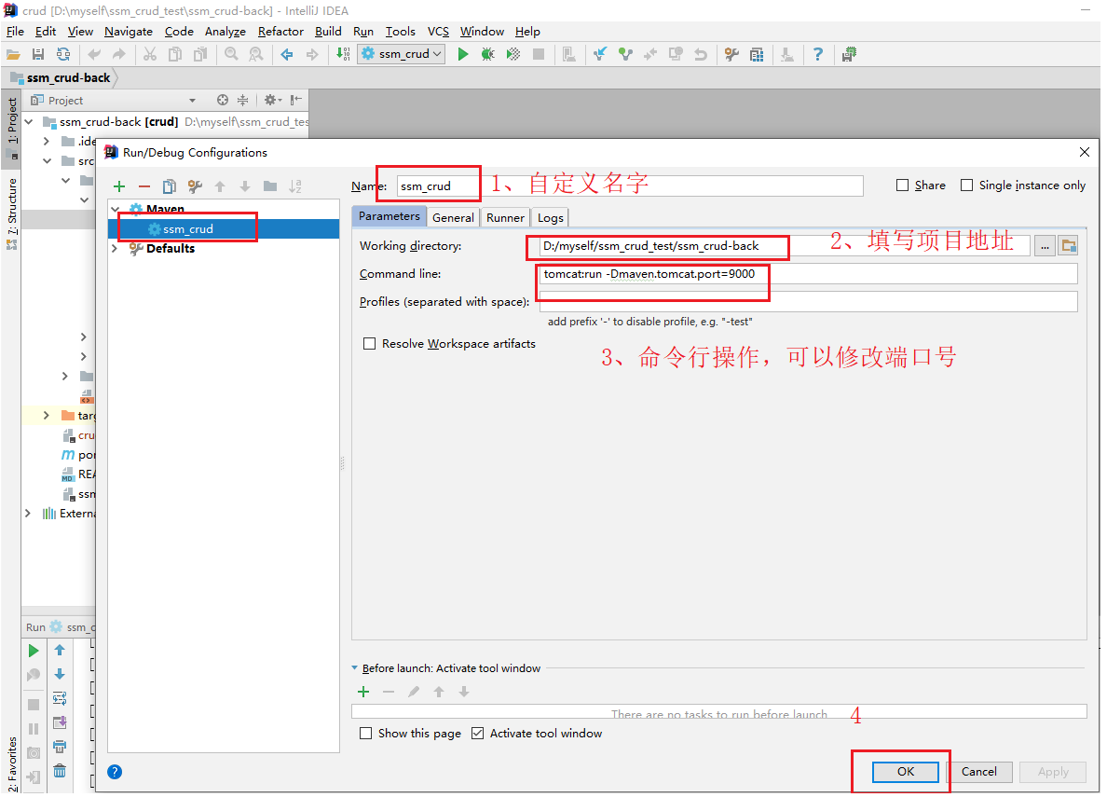Click blue help icon in dialog corner
This screenshot has height=811, width=1107.
point(115,772)
